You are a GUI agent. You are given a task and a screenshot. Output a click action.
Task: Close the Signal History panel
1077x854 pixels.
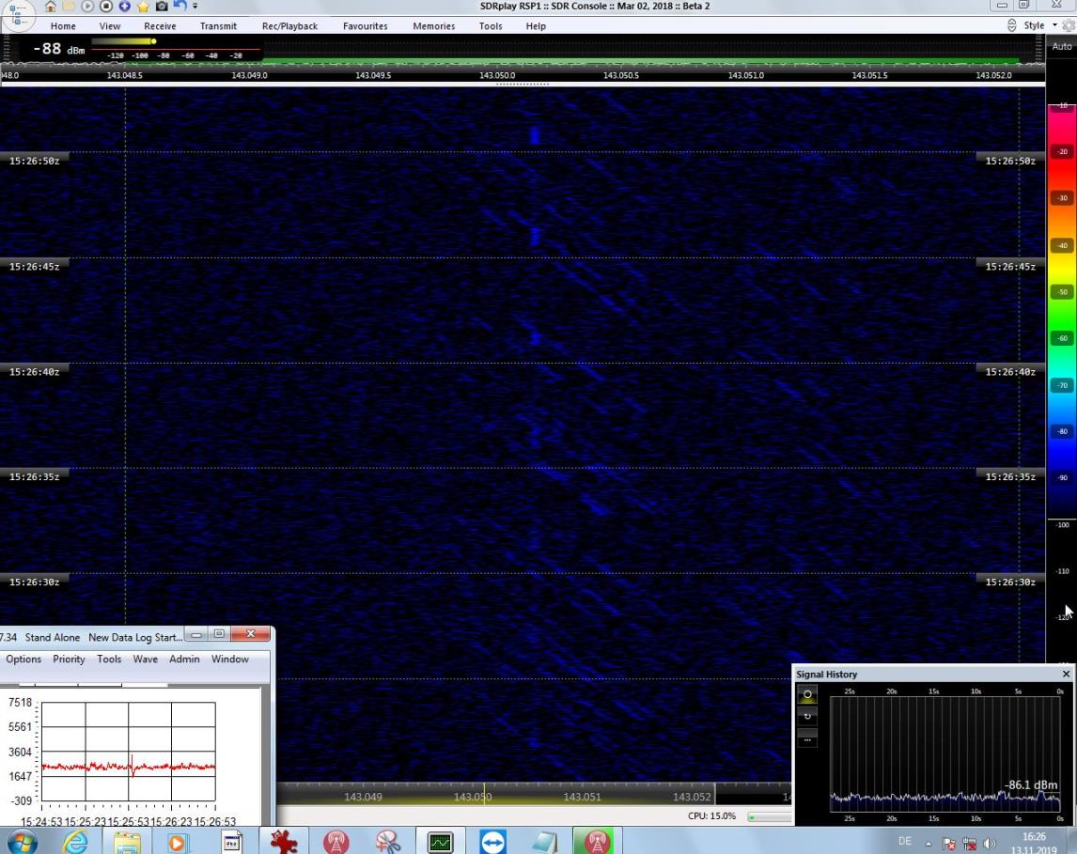tap(1066, 675)
